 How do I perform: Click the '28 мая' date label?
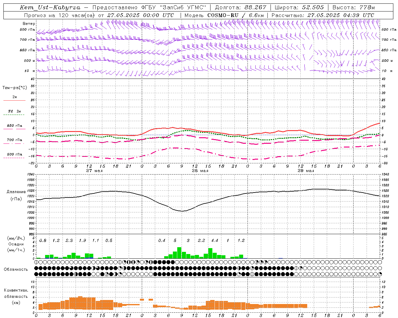coord(200,171)
